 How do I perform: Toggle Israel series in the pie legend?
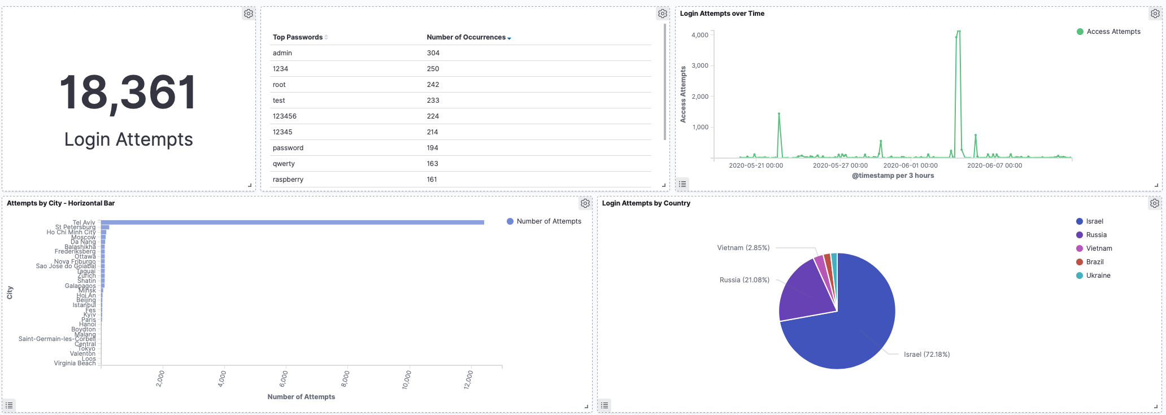point(1094,221)
